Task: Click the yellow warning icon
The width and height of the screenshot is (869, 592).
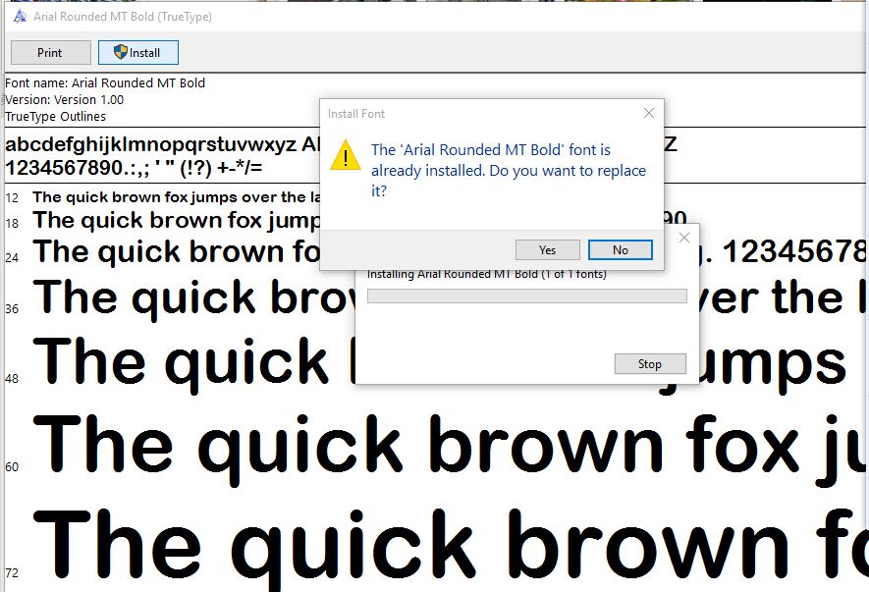Action: pyautogui.click(x=346, y=155)
